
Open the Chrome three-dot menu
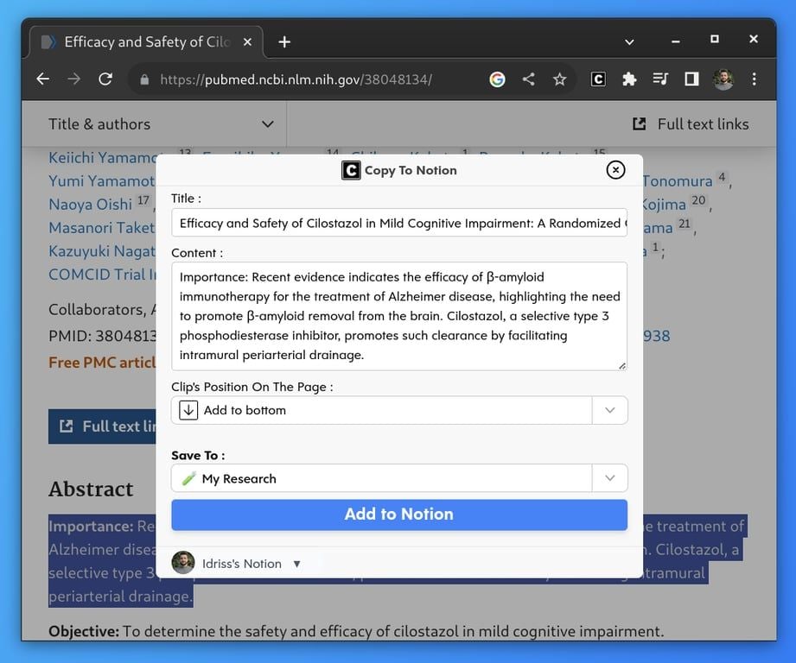coord(754,79)
